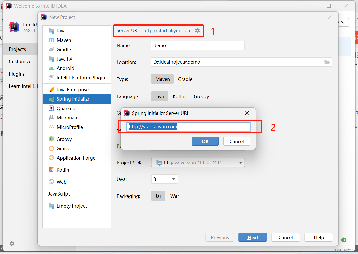Click the project Location field
The height and width of the screenshot is (254, 358).
(242, 62)
